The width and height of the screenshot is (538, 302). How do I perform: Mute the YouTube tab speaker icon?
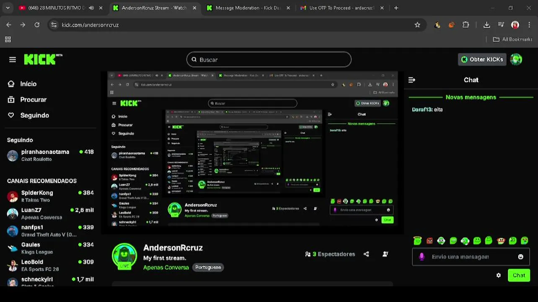click(x=91, y=8)
